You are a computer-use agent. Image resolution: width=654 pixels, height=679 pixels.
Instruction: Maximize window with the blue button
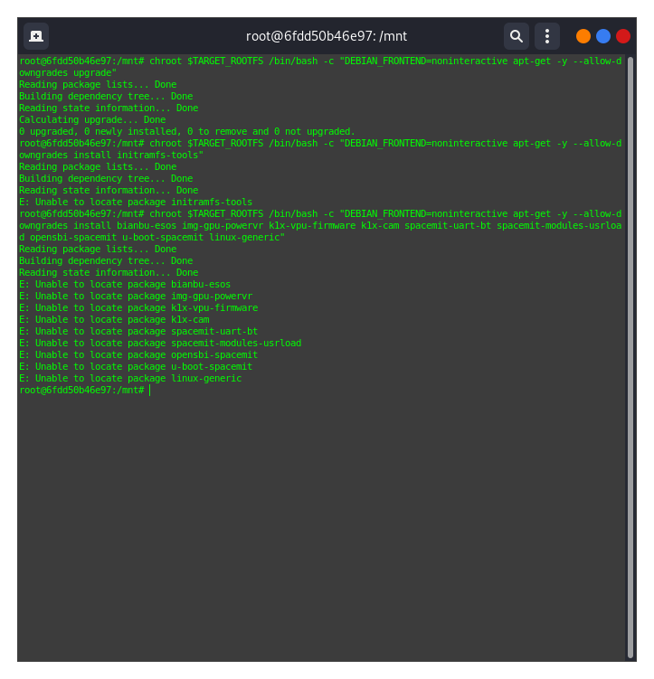pos(603,36)
